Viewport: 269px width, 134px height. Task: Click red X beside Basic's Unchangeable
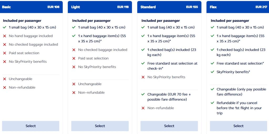click(4, 79)
